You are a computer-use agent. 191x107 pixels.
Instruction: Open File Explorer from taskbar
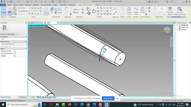coord(57,104)
